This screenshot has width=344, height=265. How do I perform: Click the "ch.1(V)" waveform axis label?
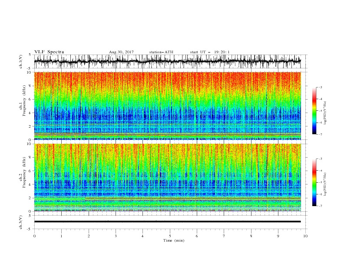21,61
